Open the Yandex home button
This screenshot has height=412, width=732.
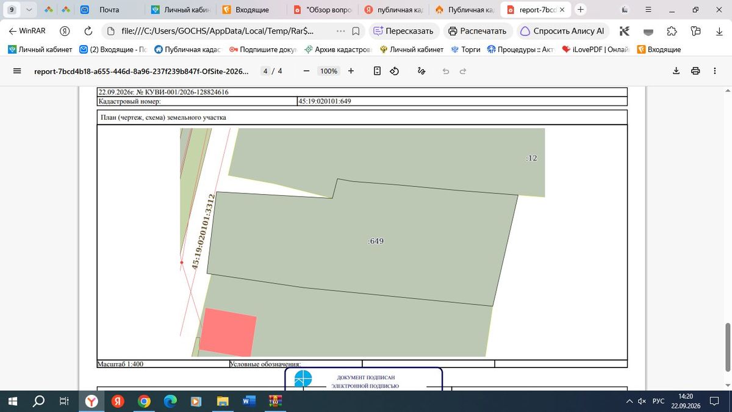[65, 31]
